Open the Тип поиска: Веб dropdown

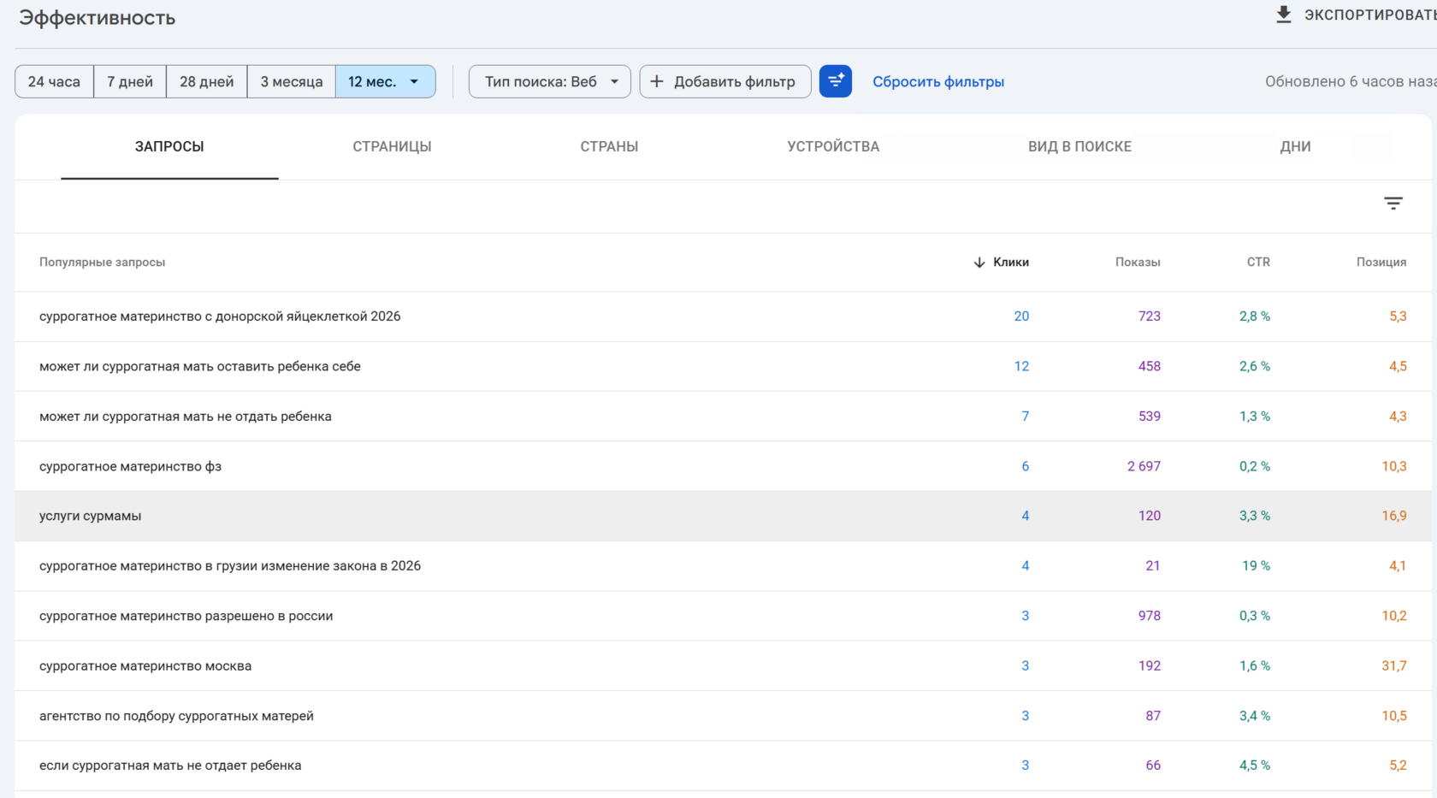pyautogui.click(x=550, y=81)
